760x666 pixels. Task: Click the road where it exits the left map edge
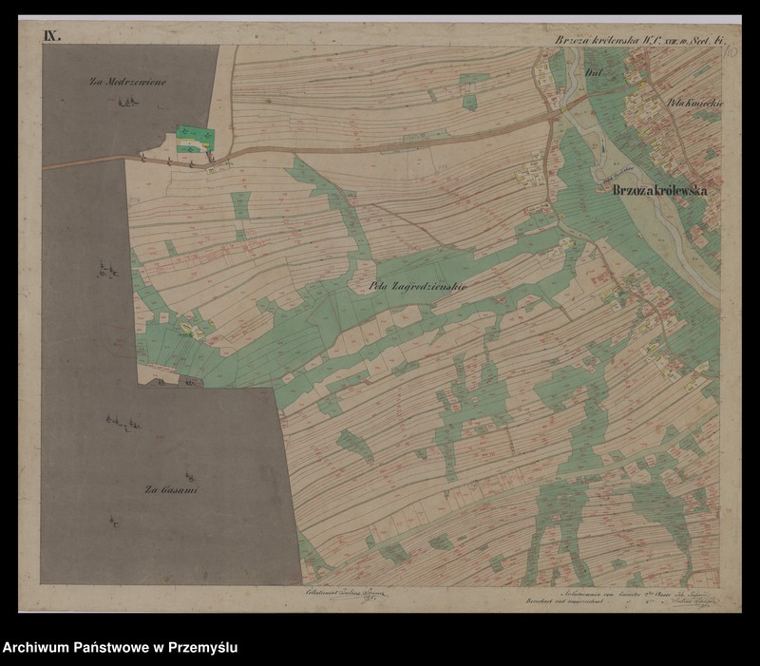(x=47, y=165)
